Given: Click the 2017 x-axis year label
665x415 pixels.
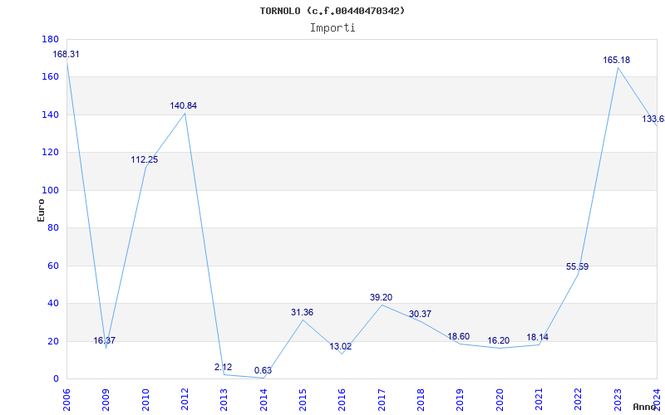Looking at the screenshot, I should (382, 400).
